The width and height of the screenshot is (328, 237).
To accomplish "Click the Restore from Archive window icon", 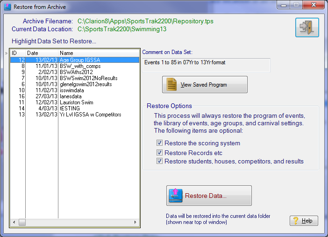I will coord(7,7).
